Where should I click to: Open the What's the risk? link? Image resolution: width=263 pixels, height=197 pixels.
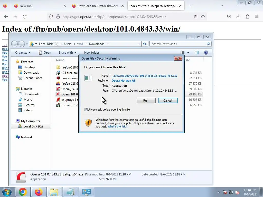point(117,126)
